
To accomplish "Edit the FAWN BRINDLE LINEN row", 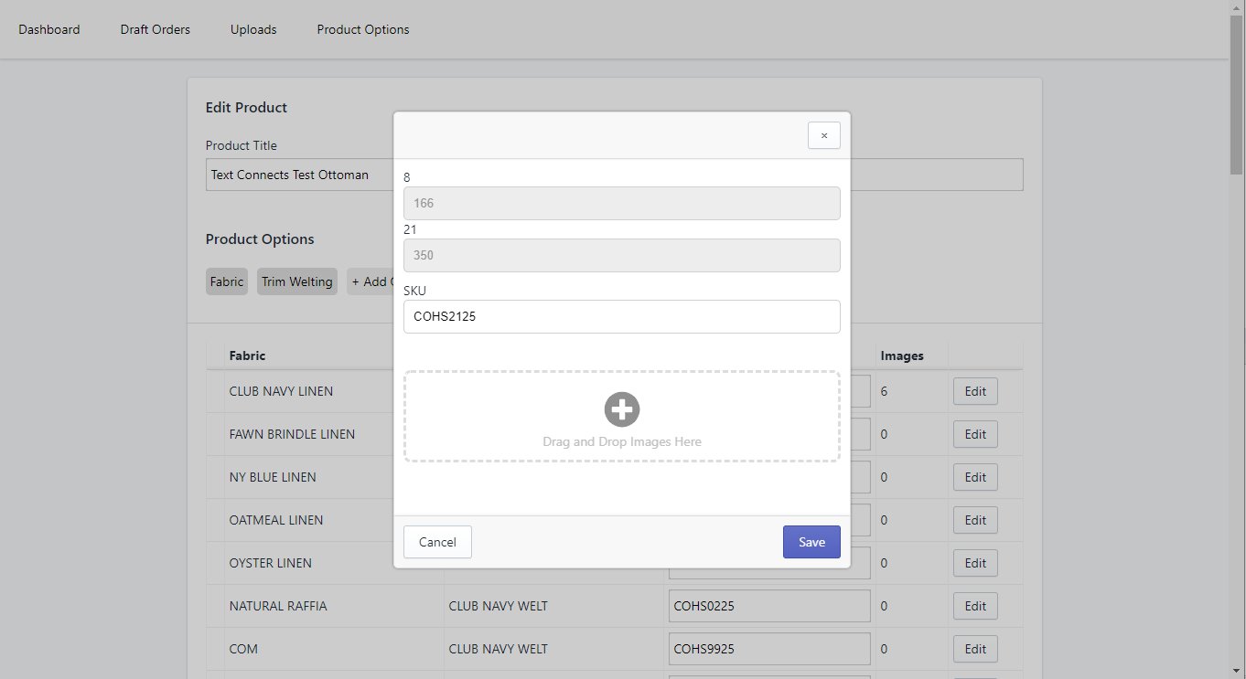I will 975,434.
